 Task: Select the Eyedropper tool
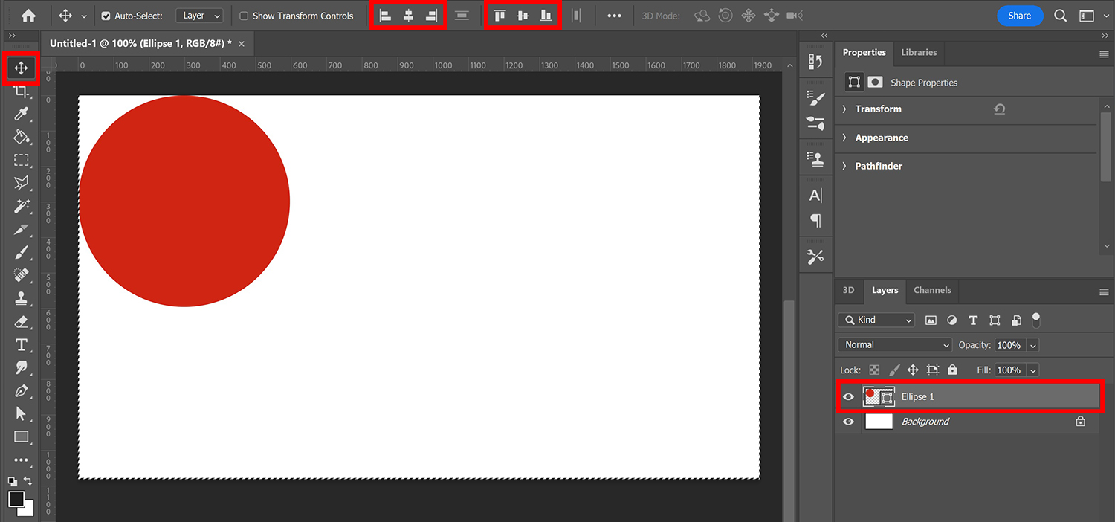click(x=21, y=114)
